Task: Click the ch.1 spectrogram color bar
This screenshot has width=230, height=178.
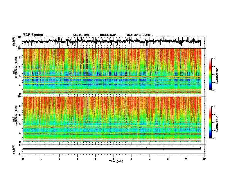Action: tap(210, 74)
